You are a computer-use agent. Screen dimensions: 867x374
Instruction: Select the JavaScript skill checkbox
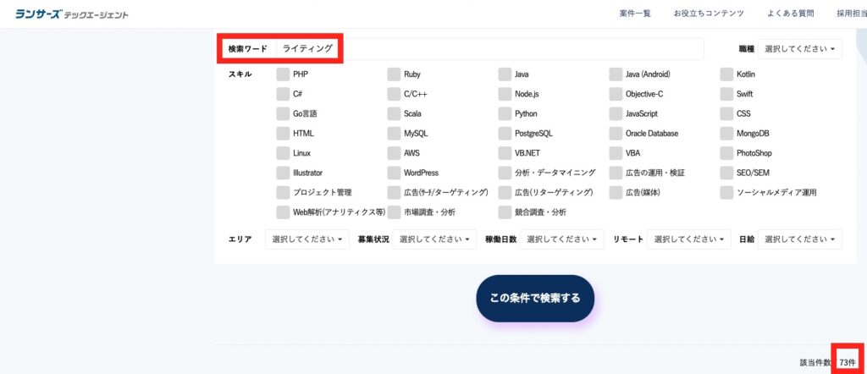click(616, 113)
